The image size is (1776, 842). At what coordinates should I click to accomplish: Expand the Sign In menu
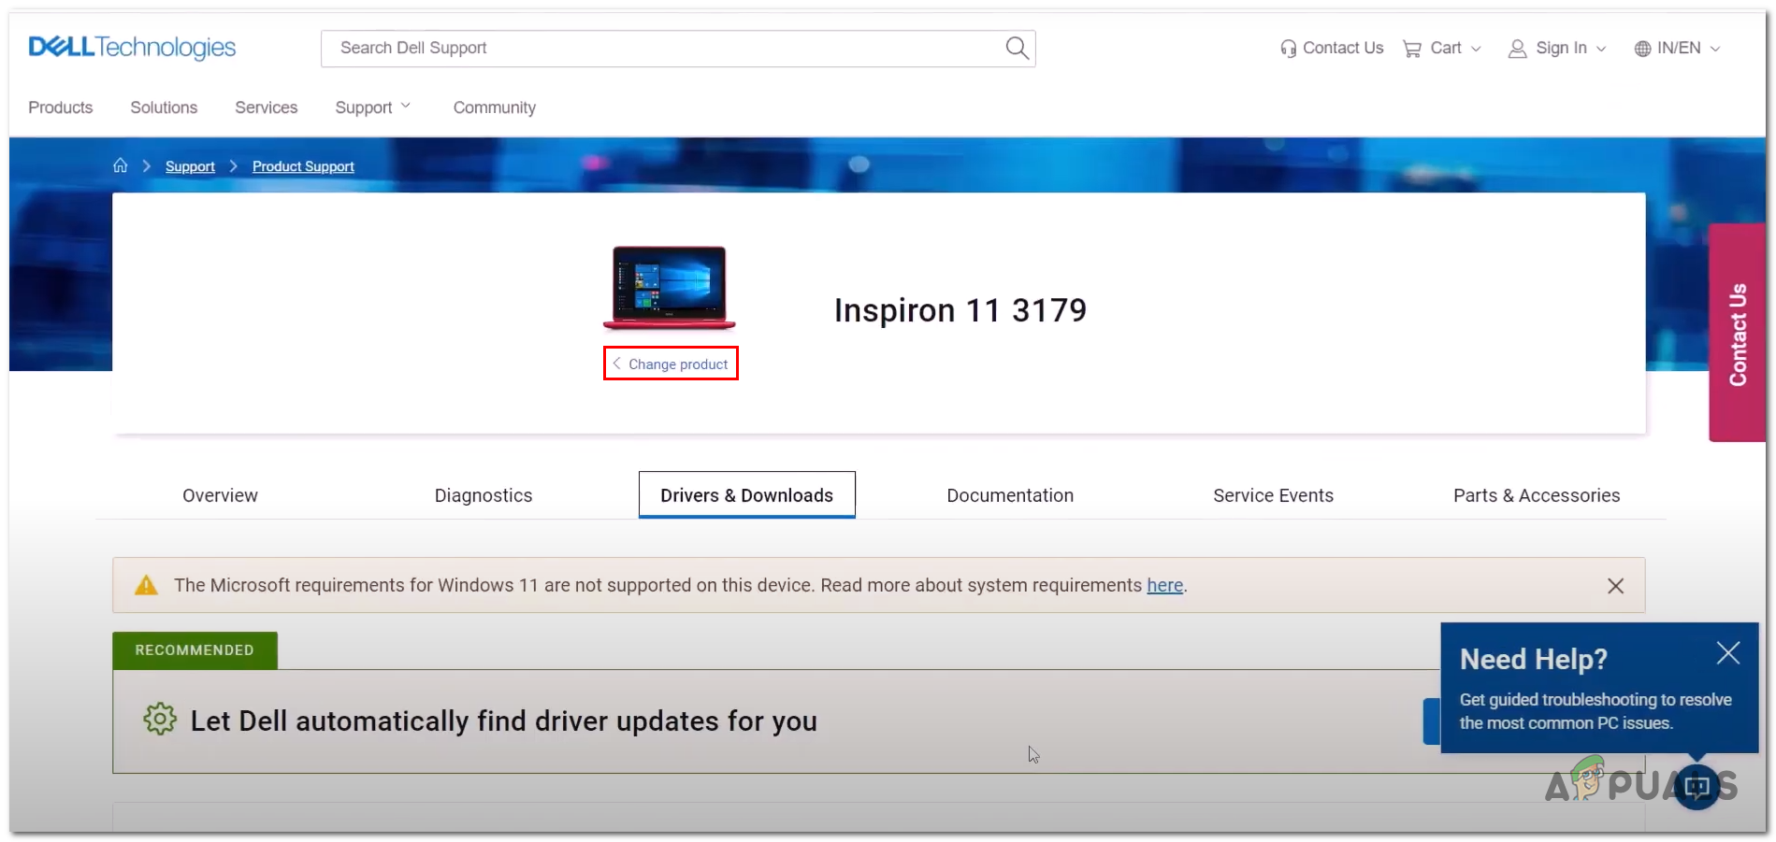1557,49
